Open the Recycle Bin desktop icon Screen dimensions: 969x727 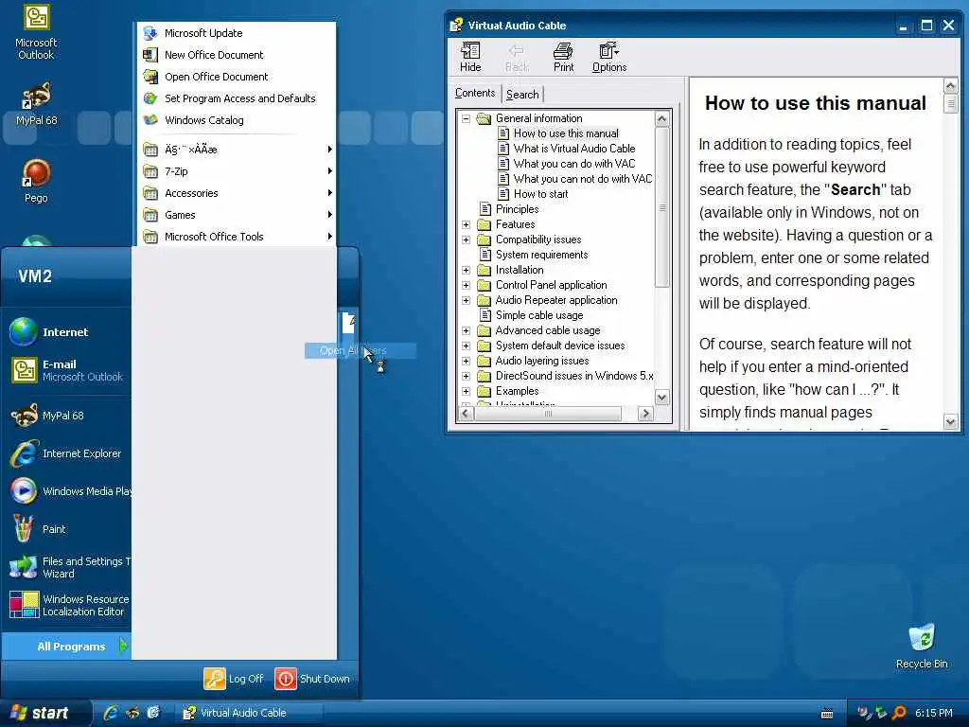[922, 647]
